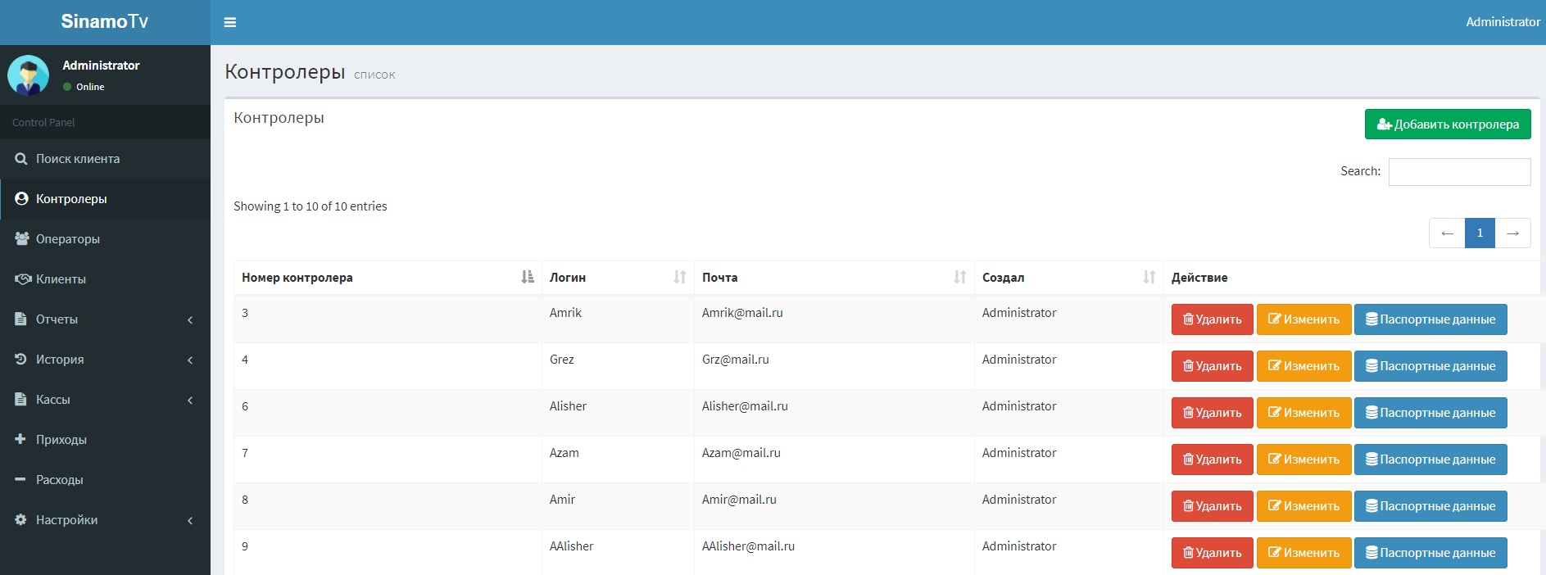Sort by Почта column arrows
Image resolution: width=1546 pixels, height=575 pixels.
click(959, 278)
